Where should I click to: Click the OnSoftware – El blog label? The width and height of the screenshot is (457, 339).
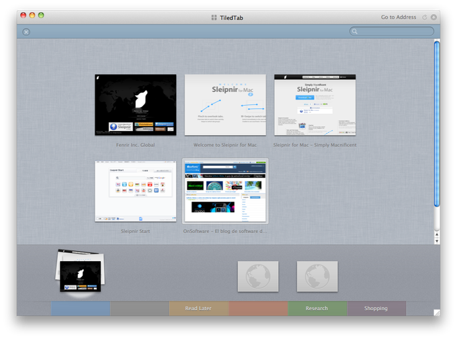[225, 231]
